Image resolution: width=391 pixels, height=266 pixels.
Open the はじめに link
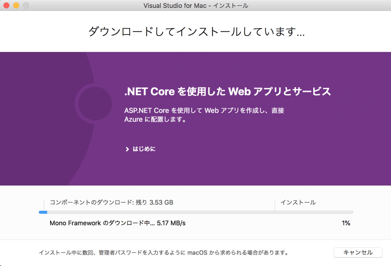144,149
